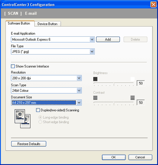
Task: Click the low contrast striped icon
Action: pyautogui.click(x=95, y=98)
